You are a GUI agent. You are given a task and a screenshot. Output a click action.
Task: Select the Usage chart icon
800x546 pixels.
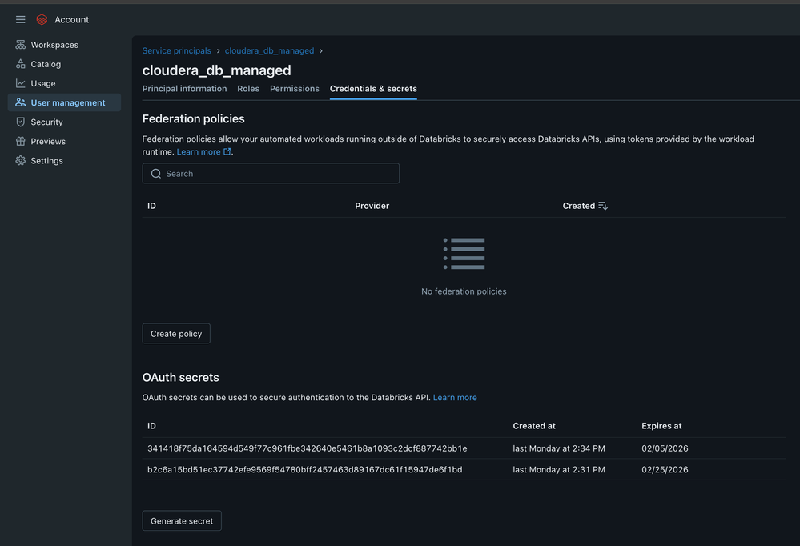pyautogui.click(x=20, y=83)
